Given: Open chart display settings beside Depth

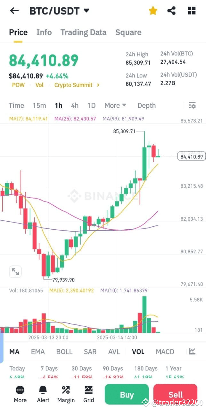Looking at the screenshot, I should [192, 105].
